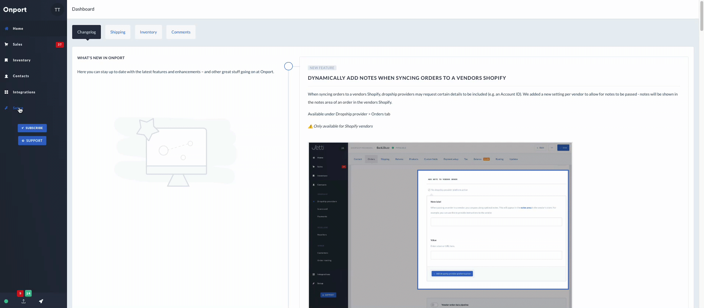The image size is (704, 308).
Task: Click "Only available for Shopify vendors" note
Action: 343,126
